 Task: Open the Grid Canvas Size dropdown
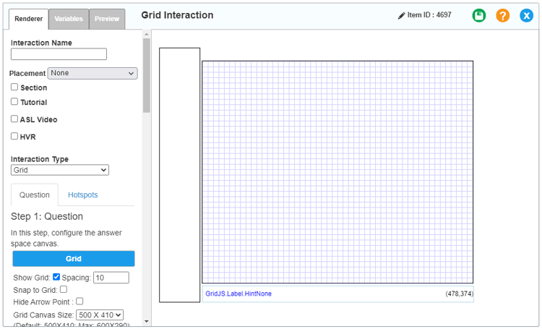click(100, 315)
